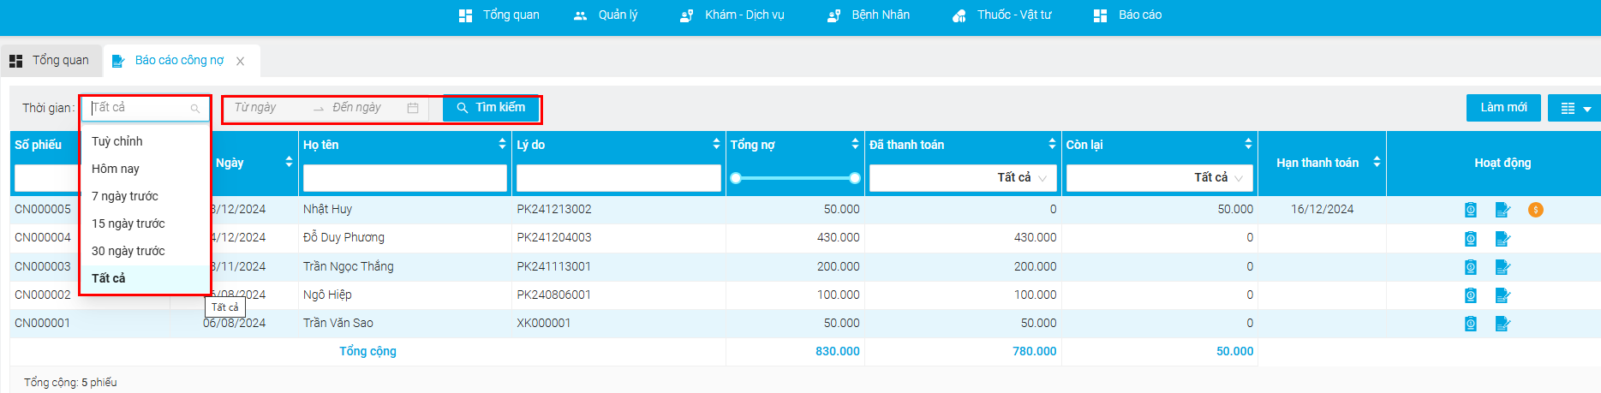
Task: Sort by Hạn thanh toán column arrows
Action: pyautogui.click(x=1377, y=162)
